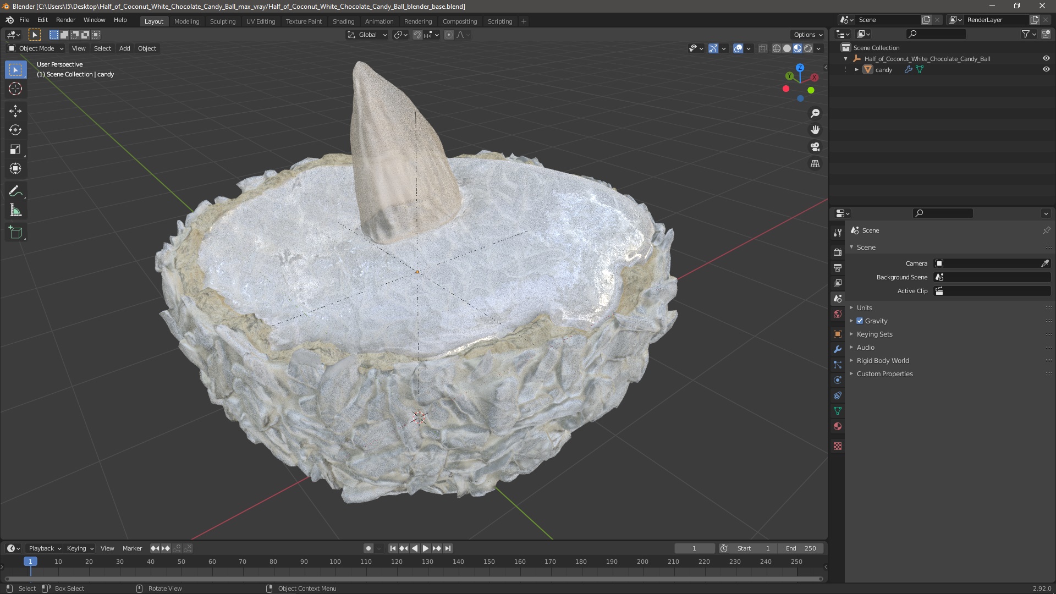
Task: Select the Annotate pencil tool
Action: (x=15, y=191)
